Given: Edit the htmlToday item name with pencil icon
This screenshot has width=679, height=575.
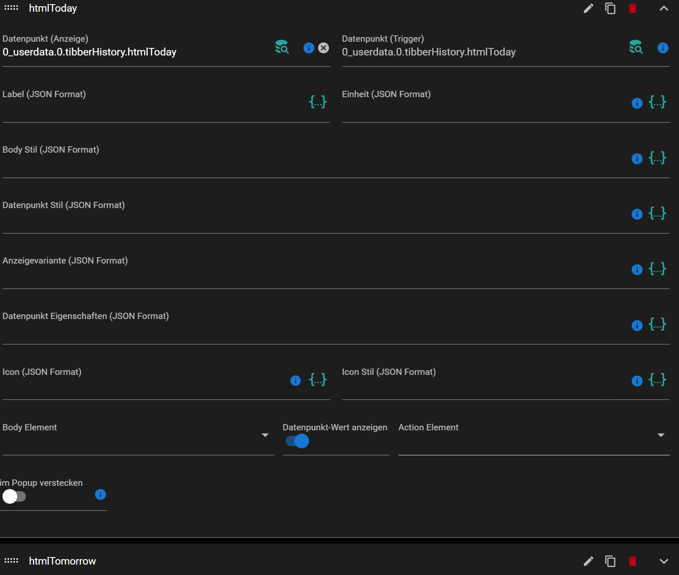Looking at the screenshot, I should tap(588, 8).
